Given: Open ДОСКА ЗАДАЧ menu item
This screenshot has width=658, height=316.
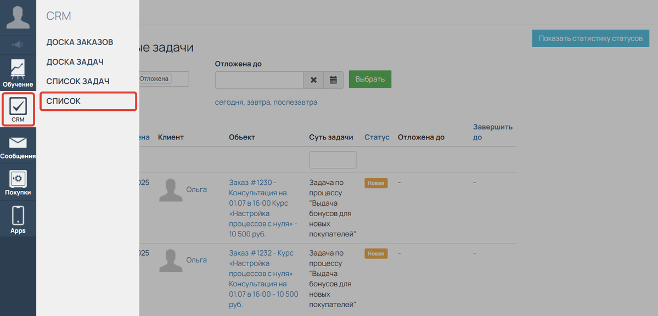Looking at the screenshot, I should click(75, 62).
